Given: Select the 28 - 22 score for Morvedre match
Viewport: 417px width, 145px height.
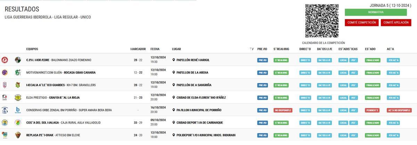Looking at the screenshot, I should (138, 60).
